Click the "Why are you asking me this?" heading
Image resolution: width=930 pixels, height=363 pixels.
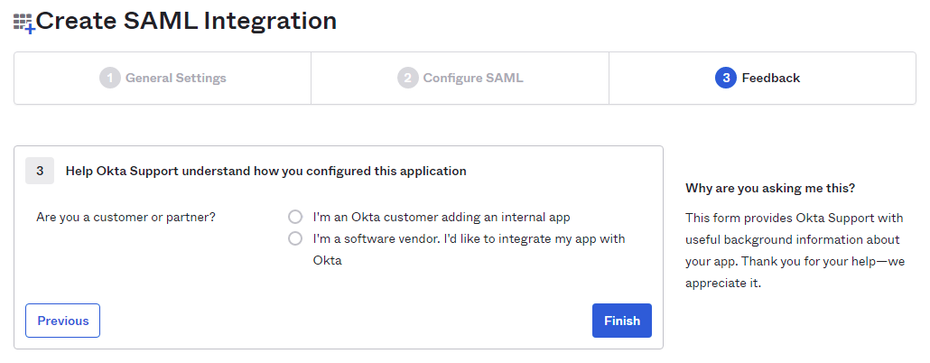click(770, 188)
